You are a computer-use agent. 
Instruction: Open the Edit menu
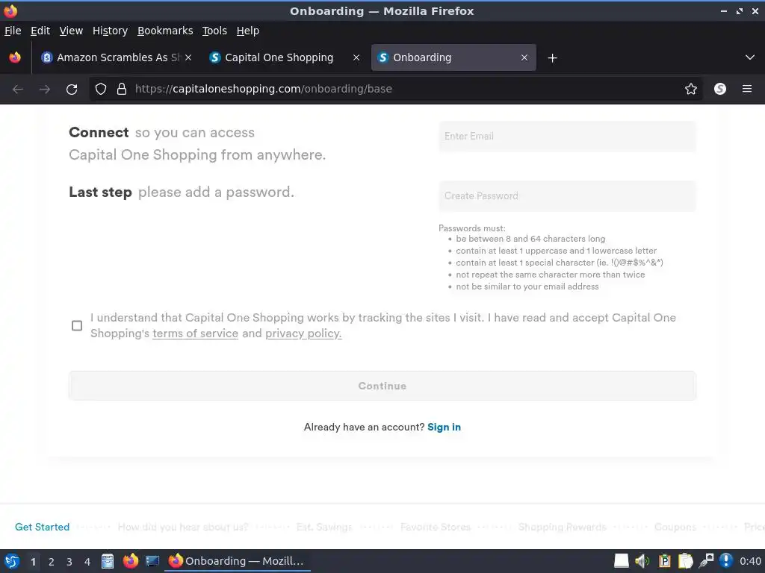click(40, 31)
